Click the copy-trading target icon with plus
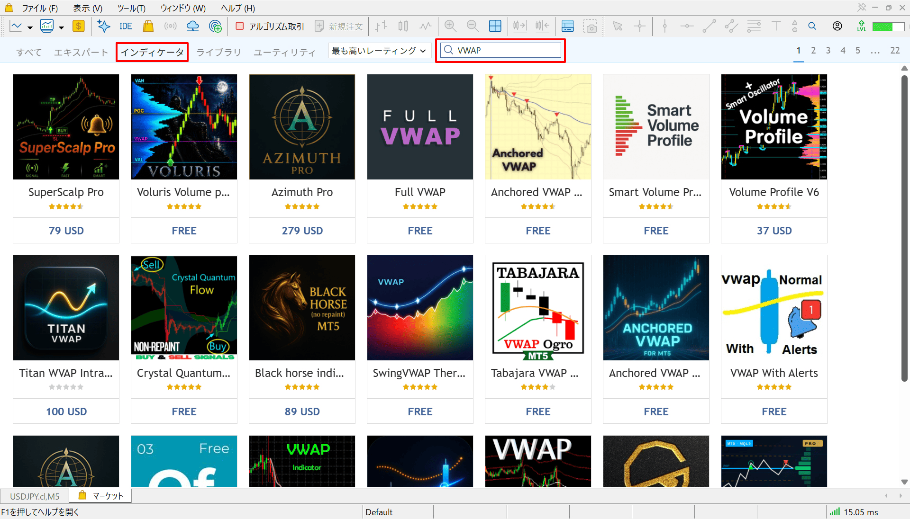Image resolution: width=910 pixels, height=519 pixels. [x=216, y=26]
